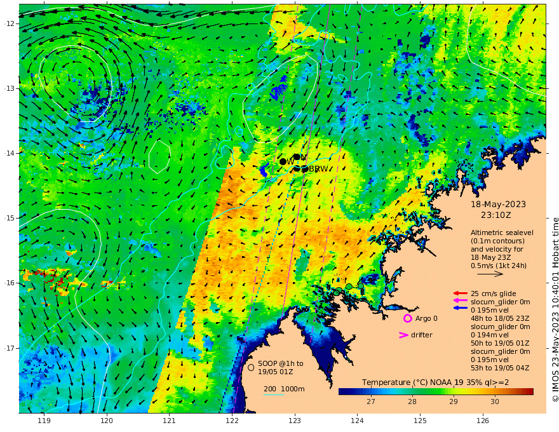Click the date text 18-May-2023
The image size is (559, 432).
pos(498,204)
